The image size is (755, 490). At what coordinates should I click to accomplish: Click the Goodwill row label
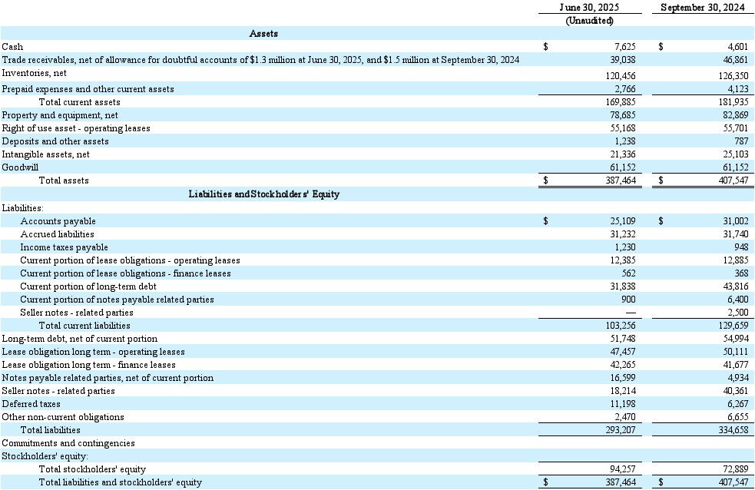(x=20, y=167)
